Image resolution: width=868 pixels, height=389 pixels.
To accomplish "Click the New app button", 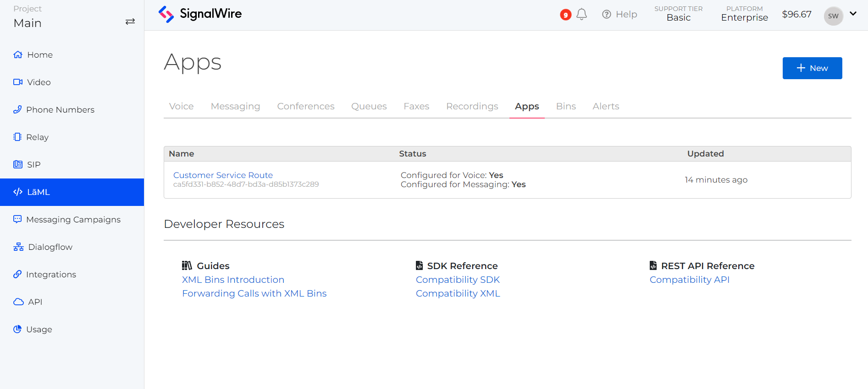I will click(x=812, y=68).
